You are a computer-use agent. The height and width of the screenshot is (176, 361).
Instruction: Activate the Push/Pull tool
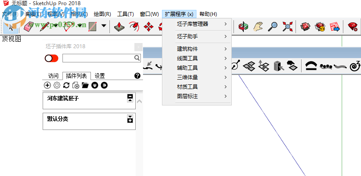point(119,27)
